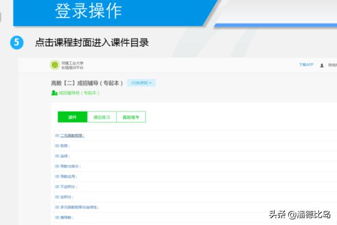Screen dimensions: 337x225
Task: Open the 二元函数极限 courseware link
Action: coord(72,136)
